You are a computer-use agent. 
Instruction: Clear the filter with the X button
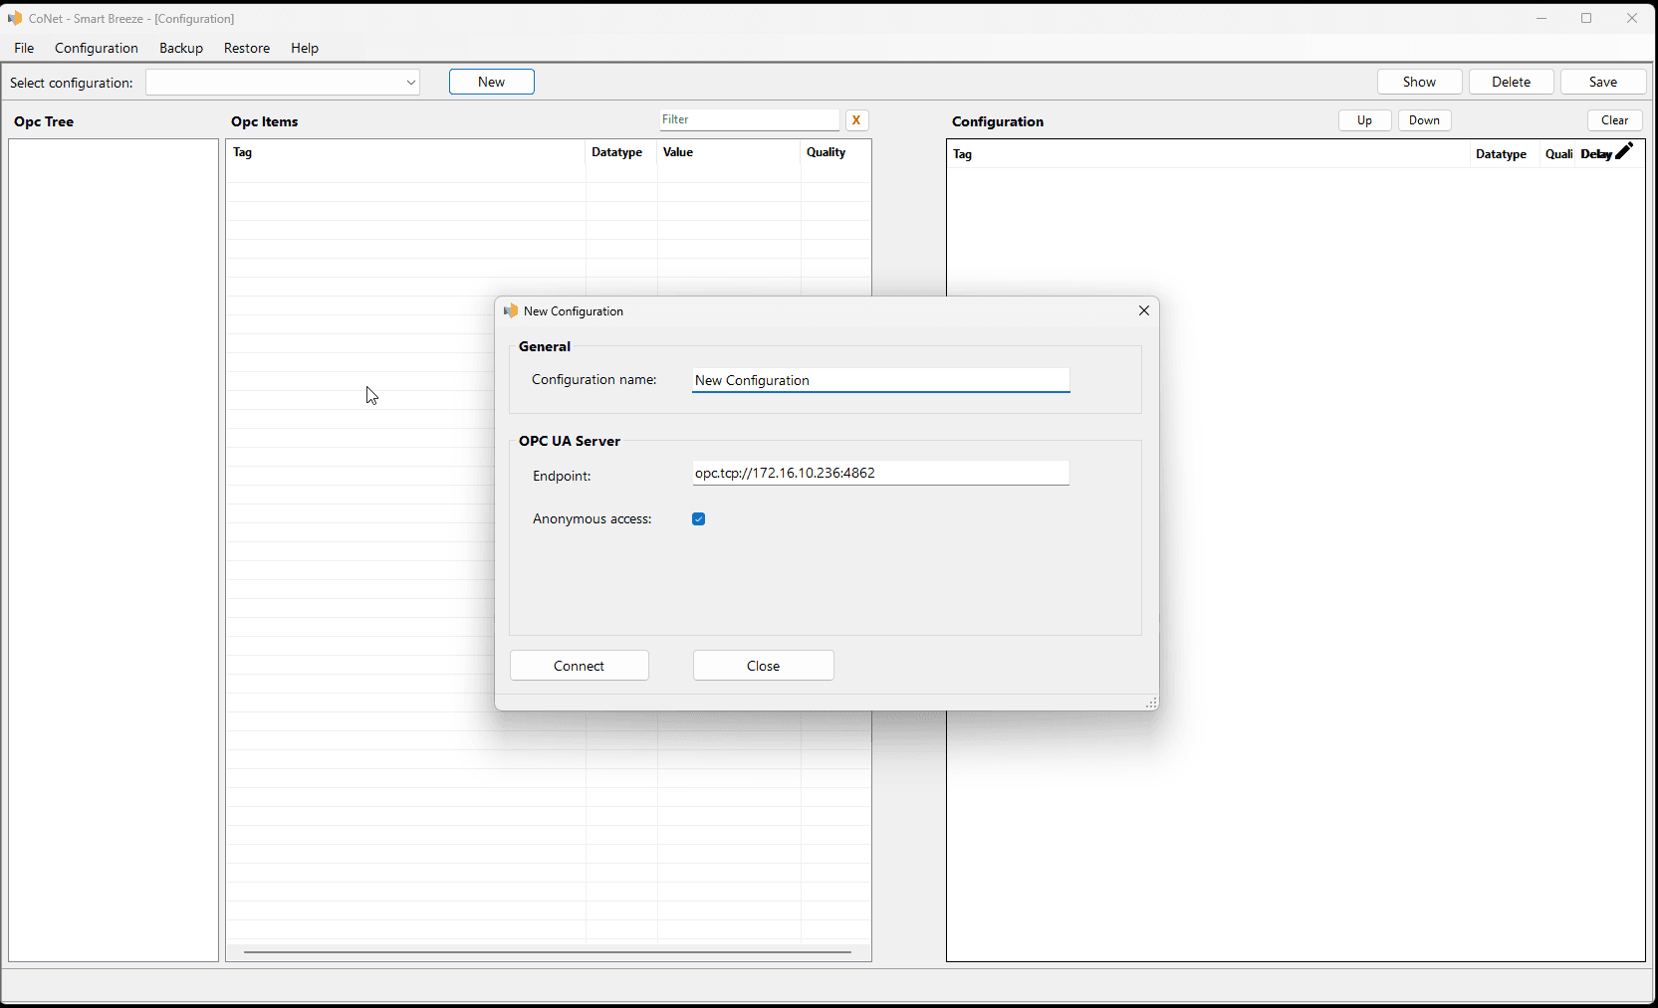856,119
